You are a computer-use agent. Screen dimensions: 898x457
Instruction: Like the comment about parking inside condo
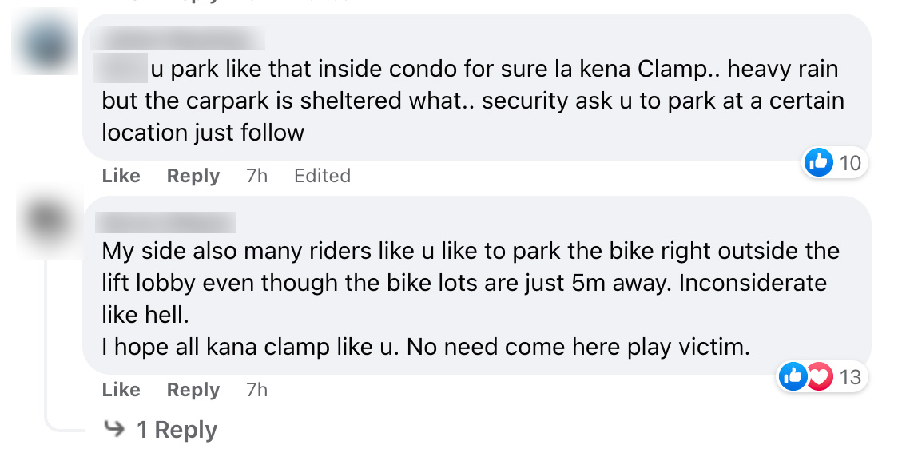pos(121,175)
